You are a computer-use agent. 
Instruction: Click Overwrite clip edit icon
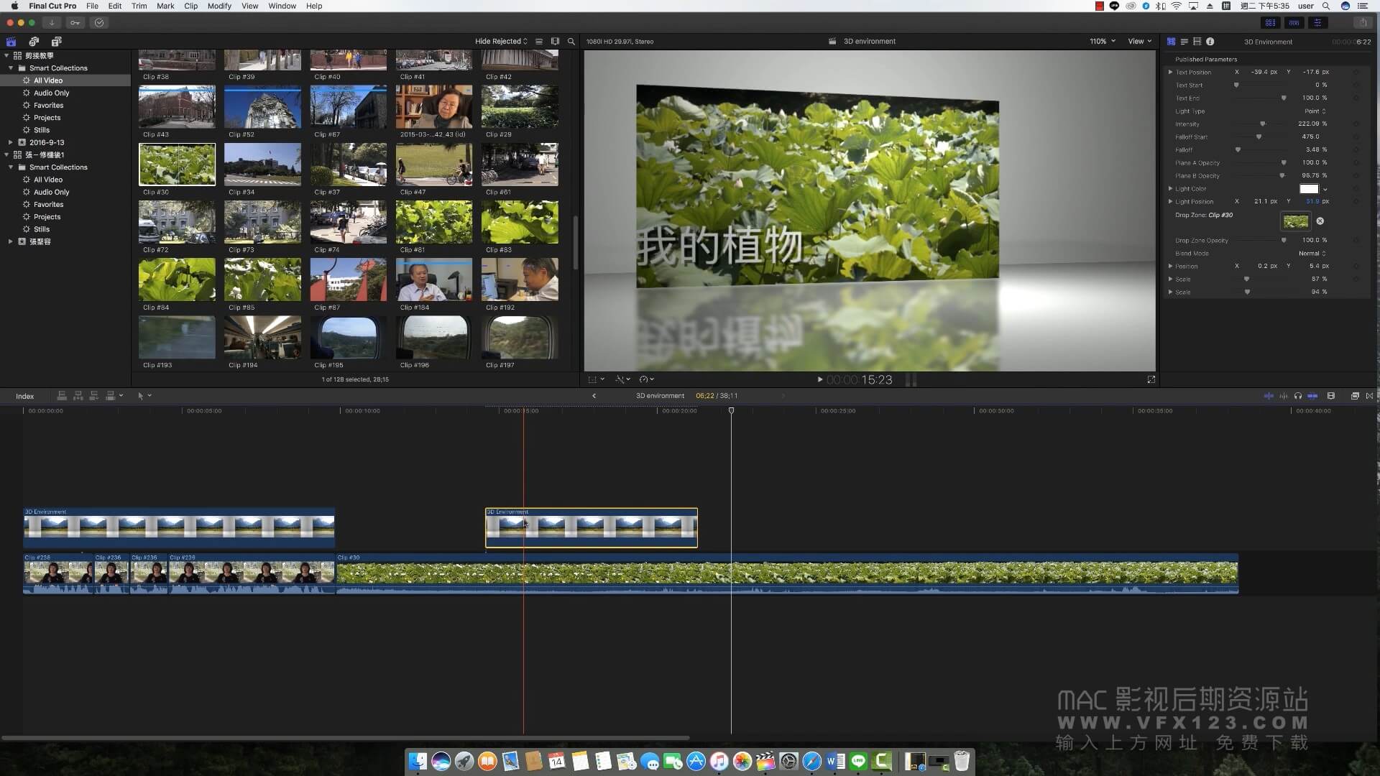[110, 396]
